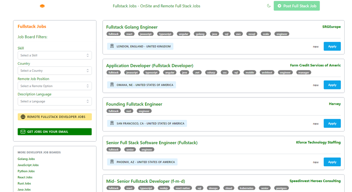Click building icon beside San Francisco, CA location

(112, 123)
